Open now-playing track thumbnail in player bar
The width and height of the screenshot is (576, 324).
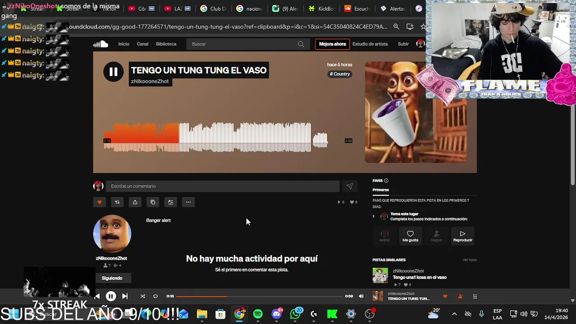point(378,296)
